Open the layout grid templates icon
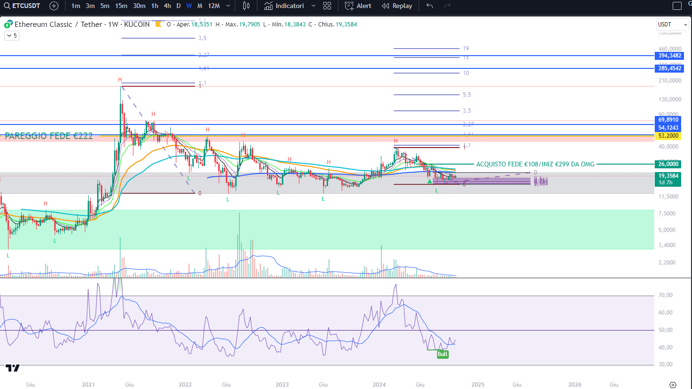Image resolution: width=692 pixels, height=389 pixels. point(327,6)
